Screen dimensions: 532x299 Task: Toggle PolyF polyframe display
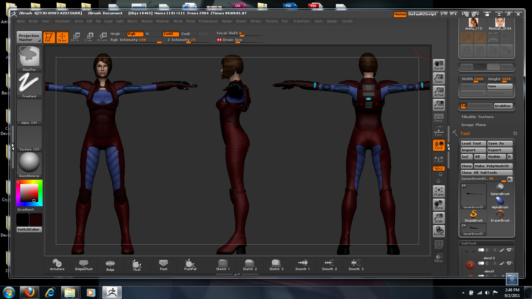(x=439, y=245)
